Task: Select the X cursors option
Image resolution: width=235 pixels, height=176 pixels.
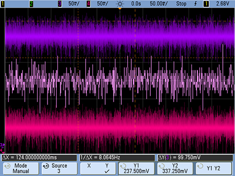Action: [x=89, y=166]
